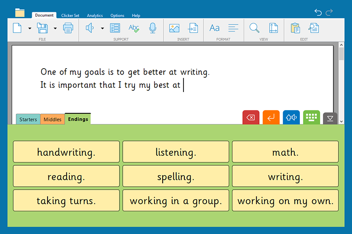352x234 pixels.
Task: Switch to the Clicker Set tab
Action: (70, 15)
